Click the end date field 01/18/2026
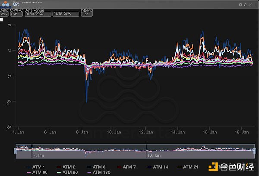Image resolution: width=259 pixels, height=176 pixels. (65, 14)
